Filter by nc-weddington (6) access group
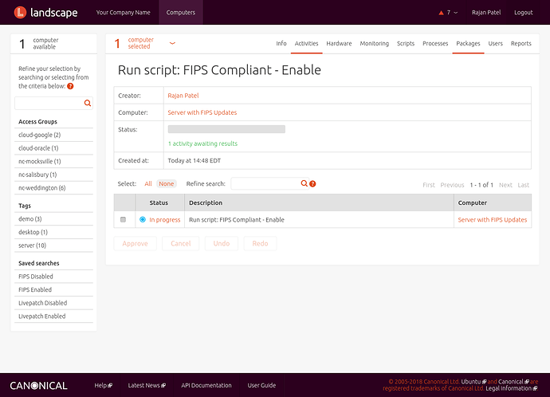This screenshot has width=550, height=397. (42, 188)
